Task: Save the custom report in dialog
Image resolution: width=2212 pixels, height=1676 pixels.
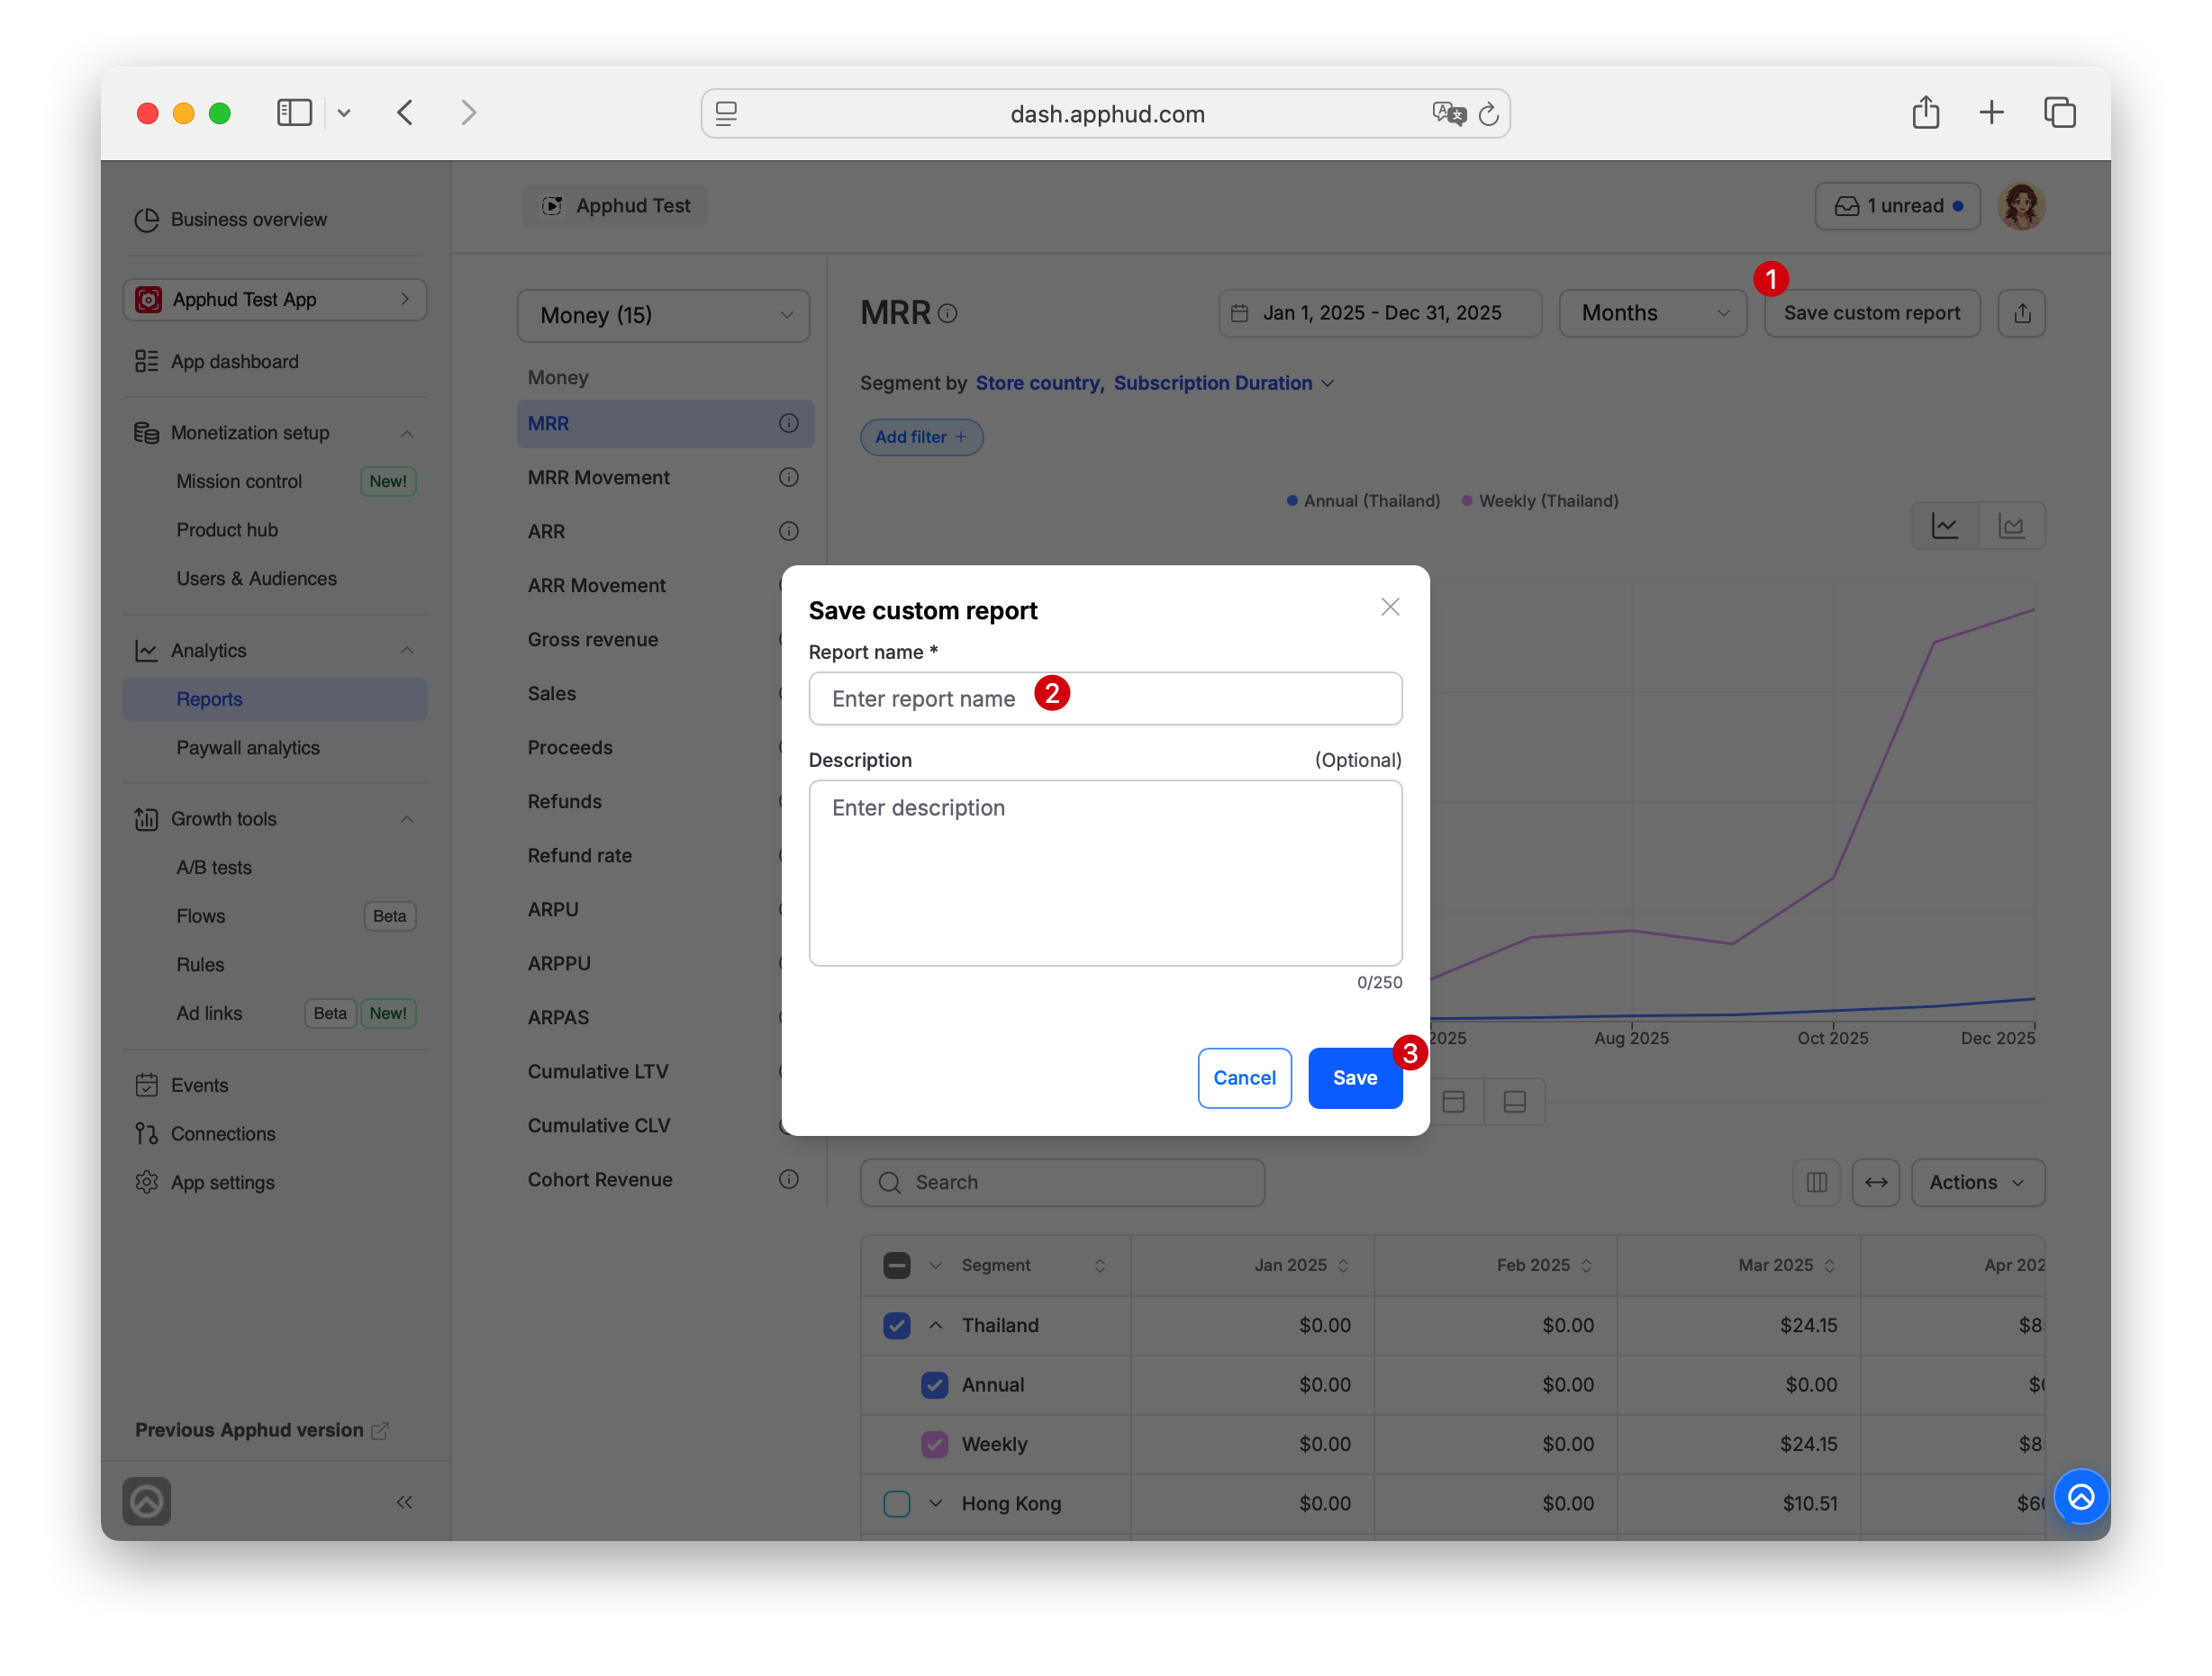Action: (1354, 1077)
